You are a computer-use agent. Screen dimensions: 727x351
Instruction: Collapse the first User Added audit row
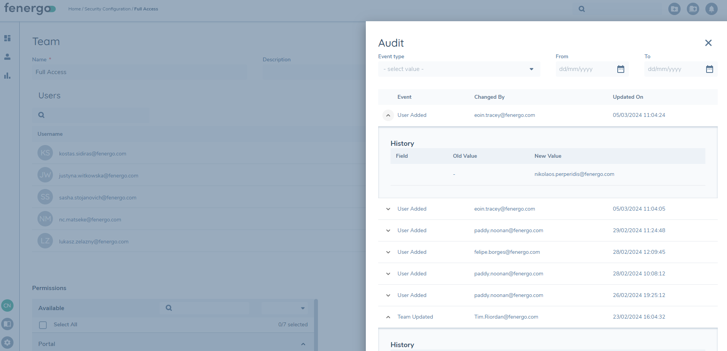click(x=388, y=115)
